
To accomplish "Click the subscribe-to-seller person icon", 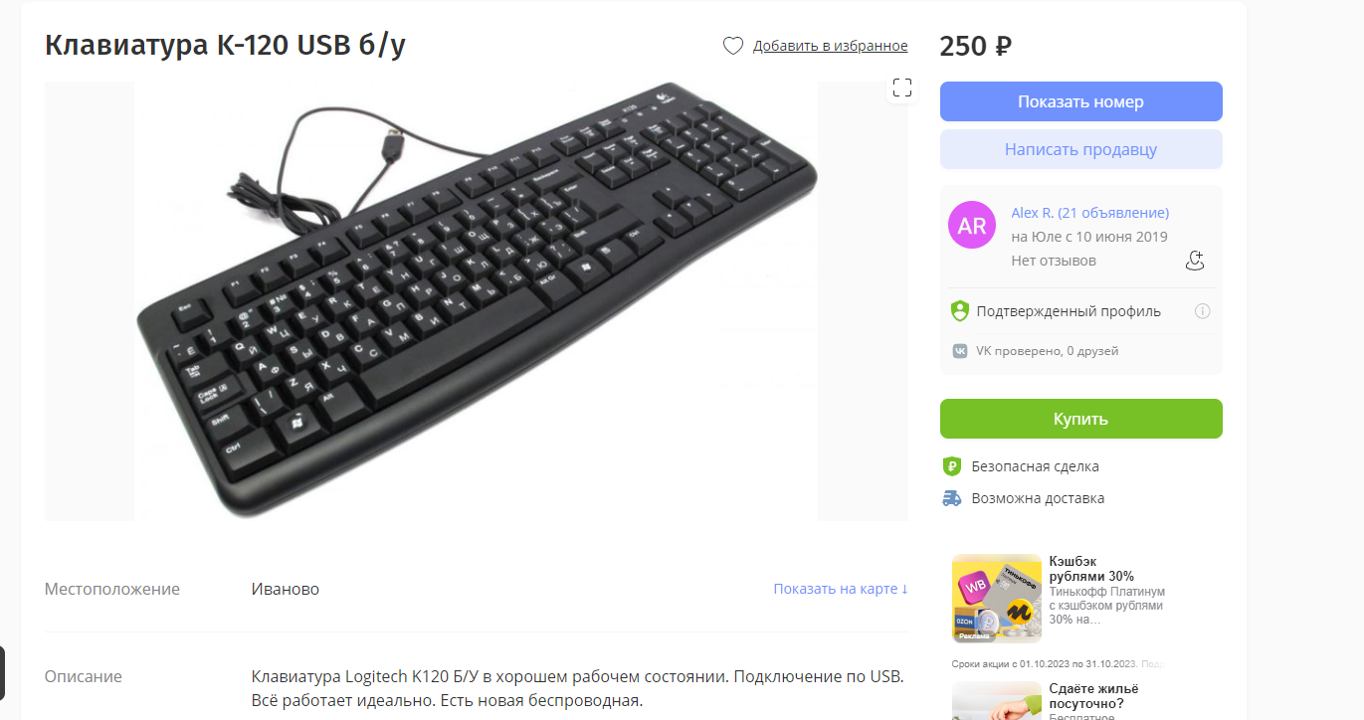I will coord(1195,261).
